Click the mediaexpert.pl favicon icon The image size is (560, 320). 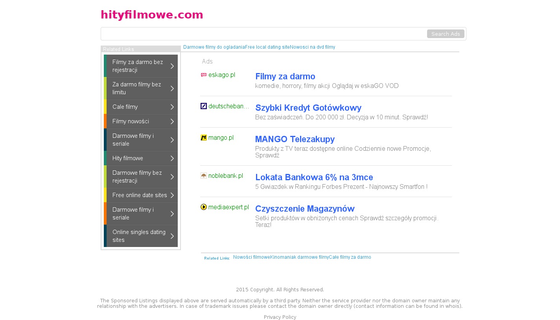click(204, 207)
